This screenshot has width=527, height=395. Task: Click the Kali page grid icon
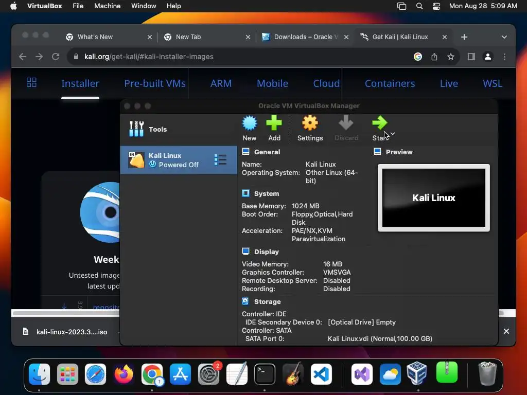point(31,82)
